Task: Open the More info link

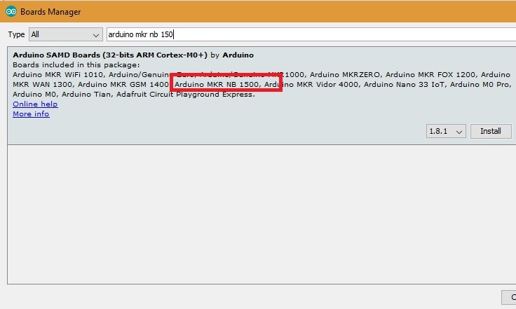Action: pos(31,114)
